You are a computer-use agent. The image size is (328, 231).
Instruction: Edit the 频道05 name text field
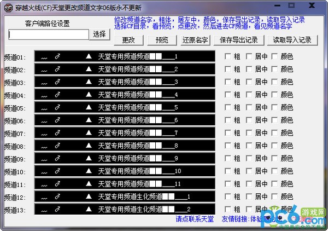[125, 107]
